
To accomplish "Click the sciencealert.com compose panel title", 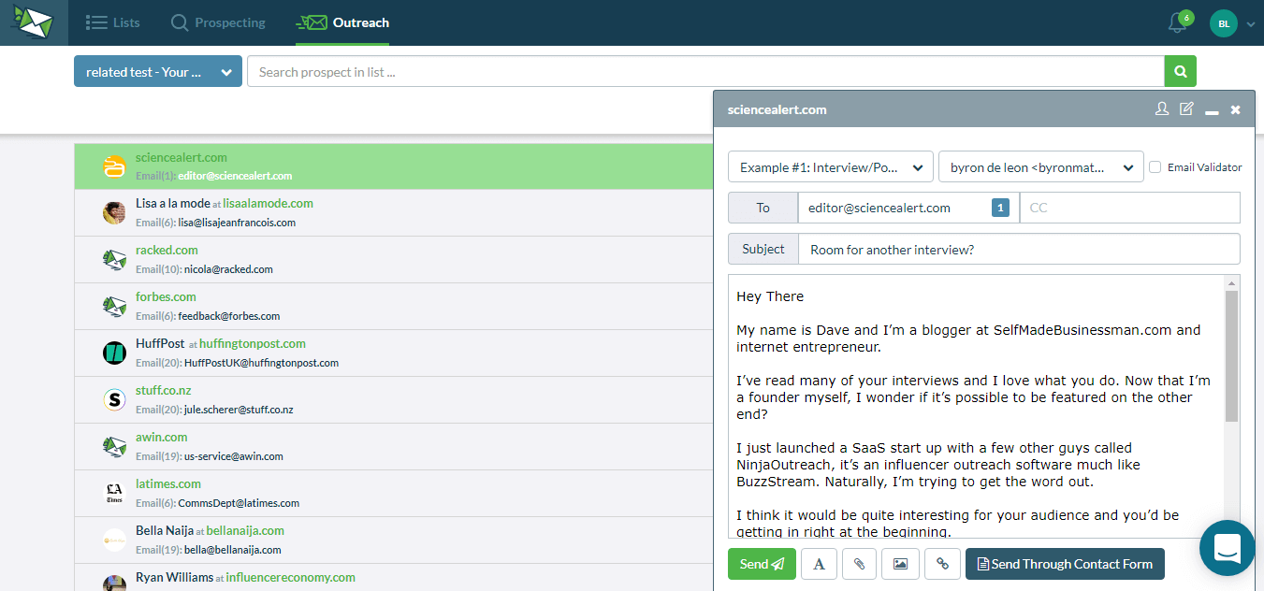I will pos(777,109).
